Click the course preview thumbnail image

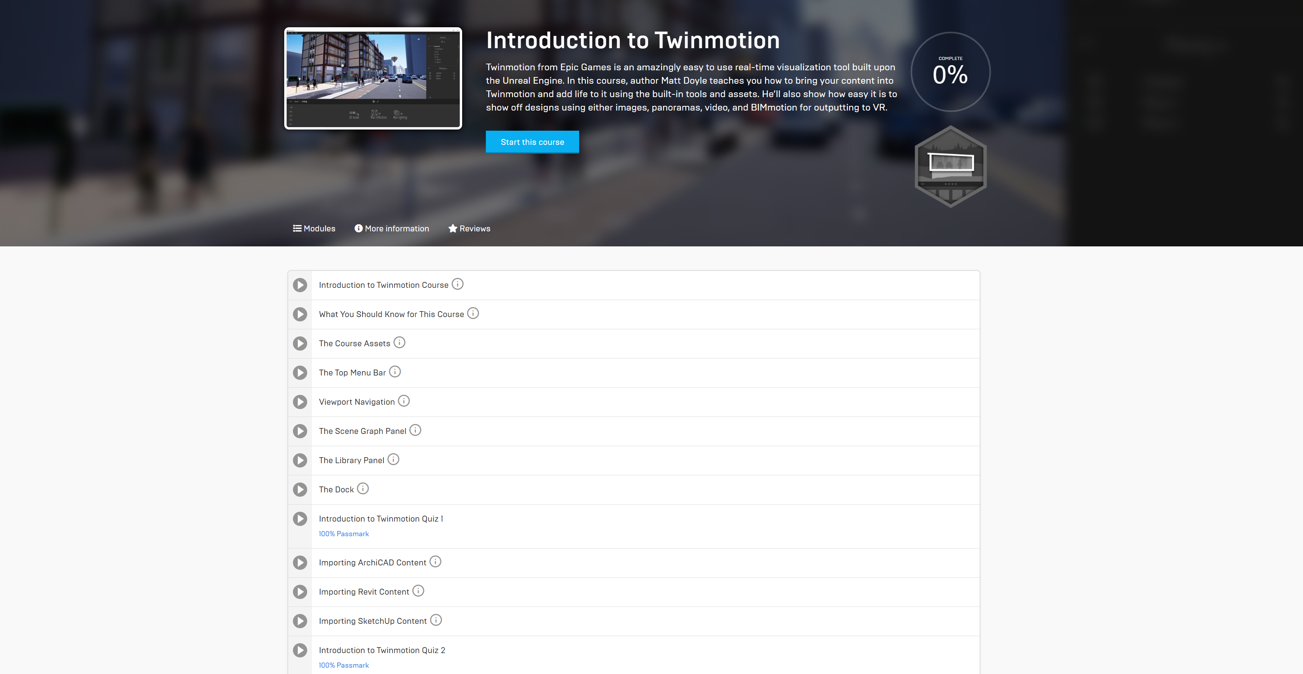tap(373, 78)
